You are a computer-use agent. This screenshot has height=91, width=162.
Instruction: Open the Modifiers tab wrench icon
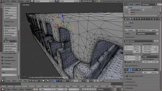pyautogui.click(x=146, y=19)
